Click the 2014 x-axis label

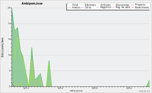[x=60, y=88]
